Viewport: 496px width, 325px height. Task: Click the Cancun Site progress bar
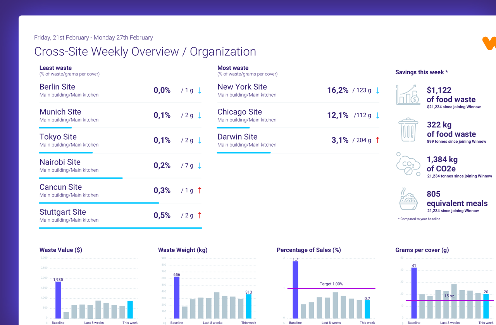(99, 203)
